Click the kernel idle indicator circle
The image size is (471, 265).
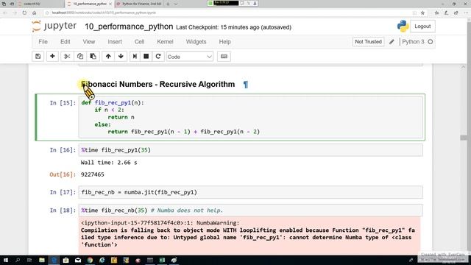pos(431,42)
